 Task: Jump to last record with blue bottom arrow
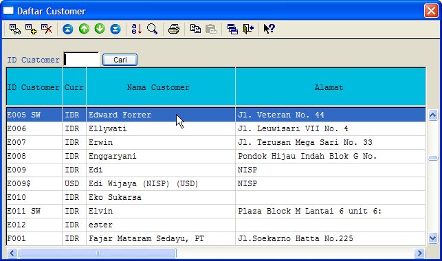tap(115, 29)
